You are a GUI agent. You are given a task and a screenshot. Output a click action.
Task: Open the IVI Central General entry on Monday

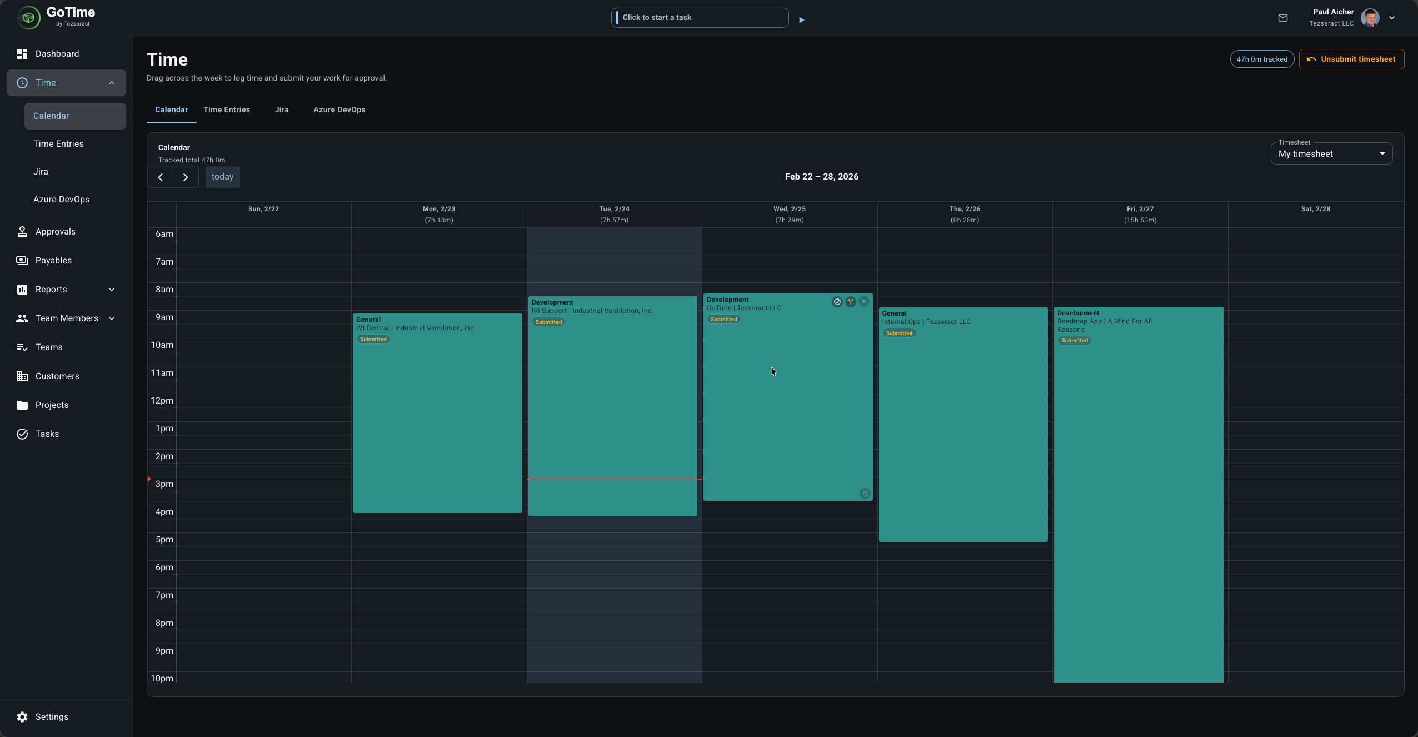(437, 413)
